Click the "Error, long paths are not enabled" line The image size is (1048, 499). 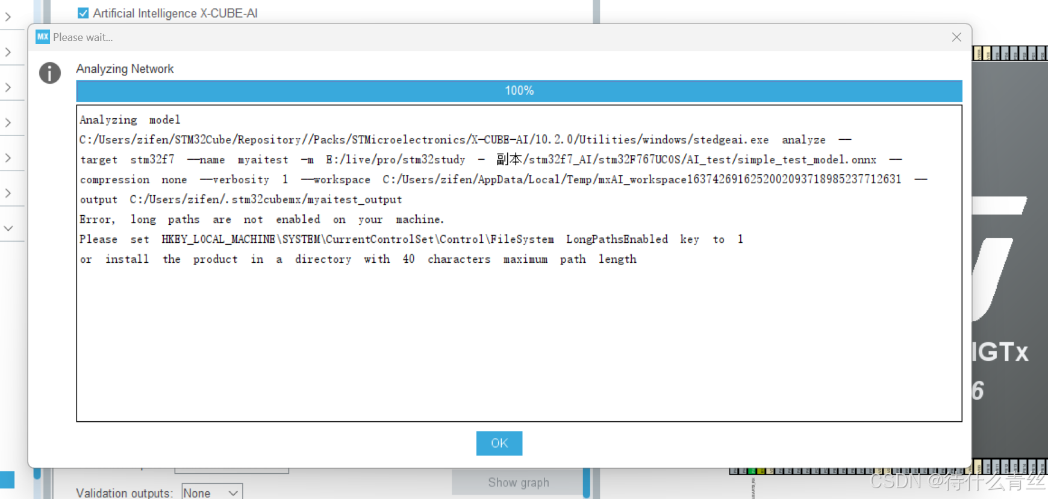coord(262,219)
